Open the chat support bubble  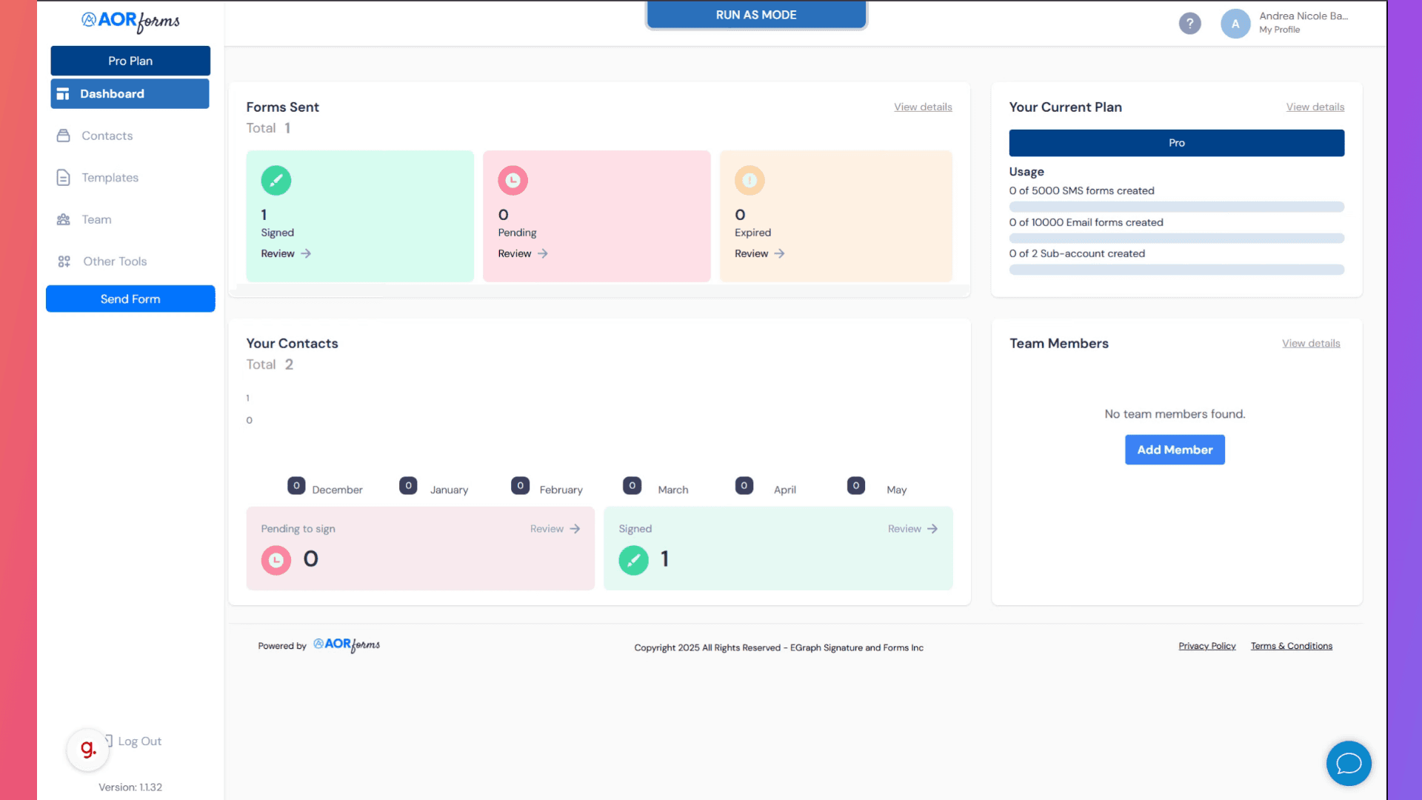(x=1349, y=763)
